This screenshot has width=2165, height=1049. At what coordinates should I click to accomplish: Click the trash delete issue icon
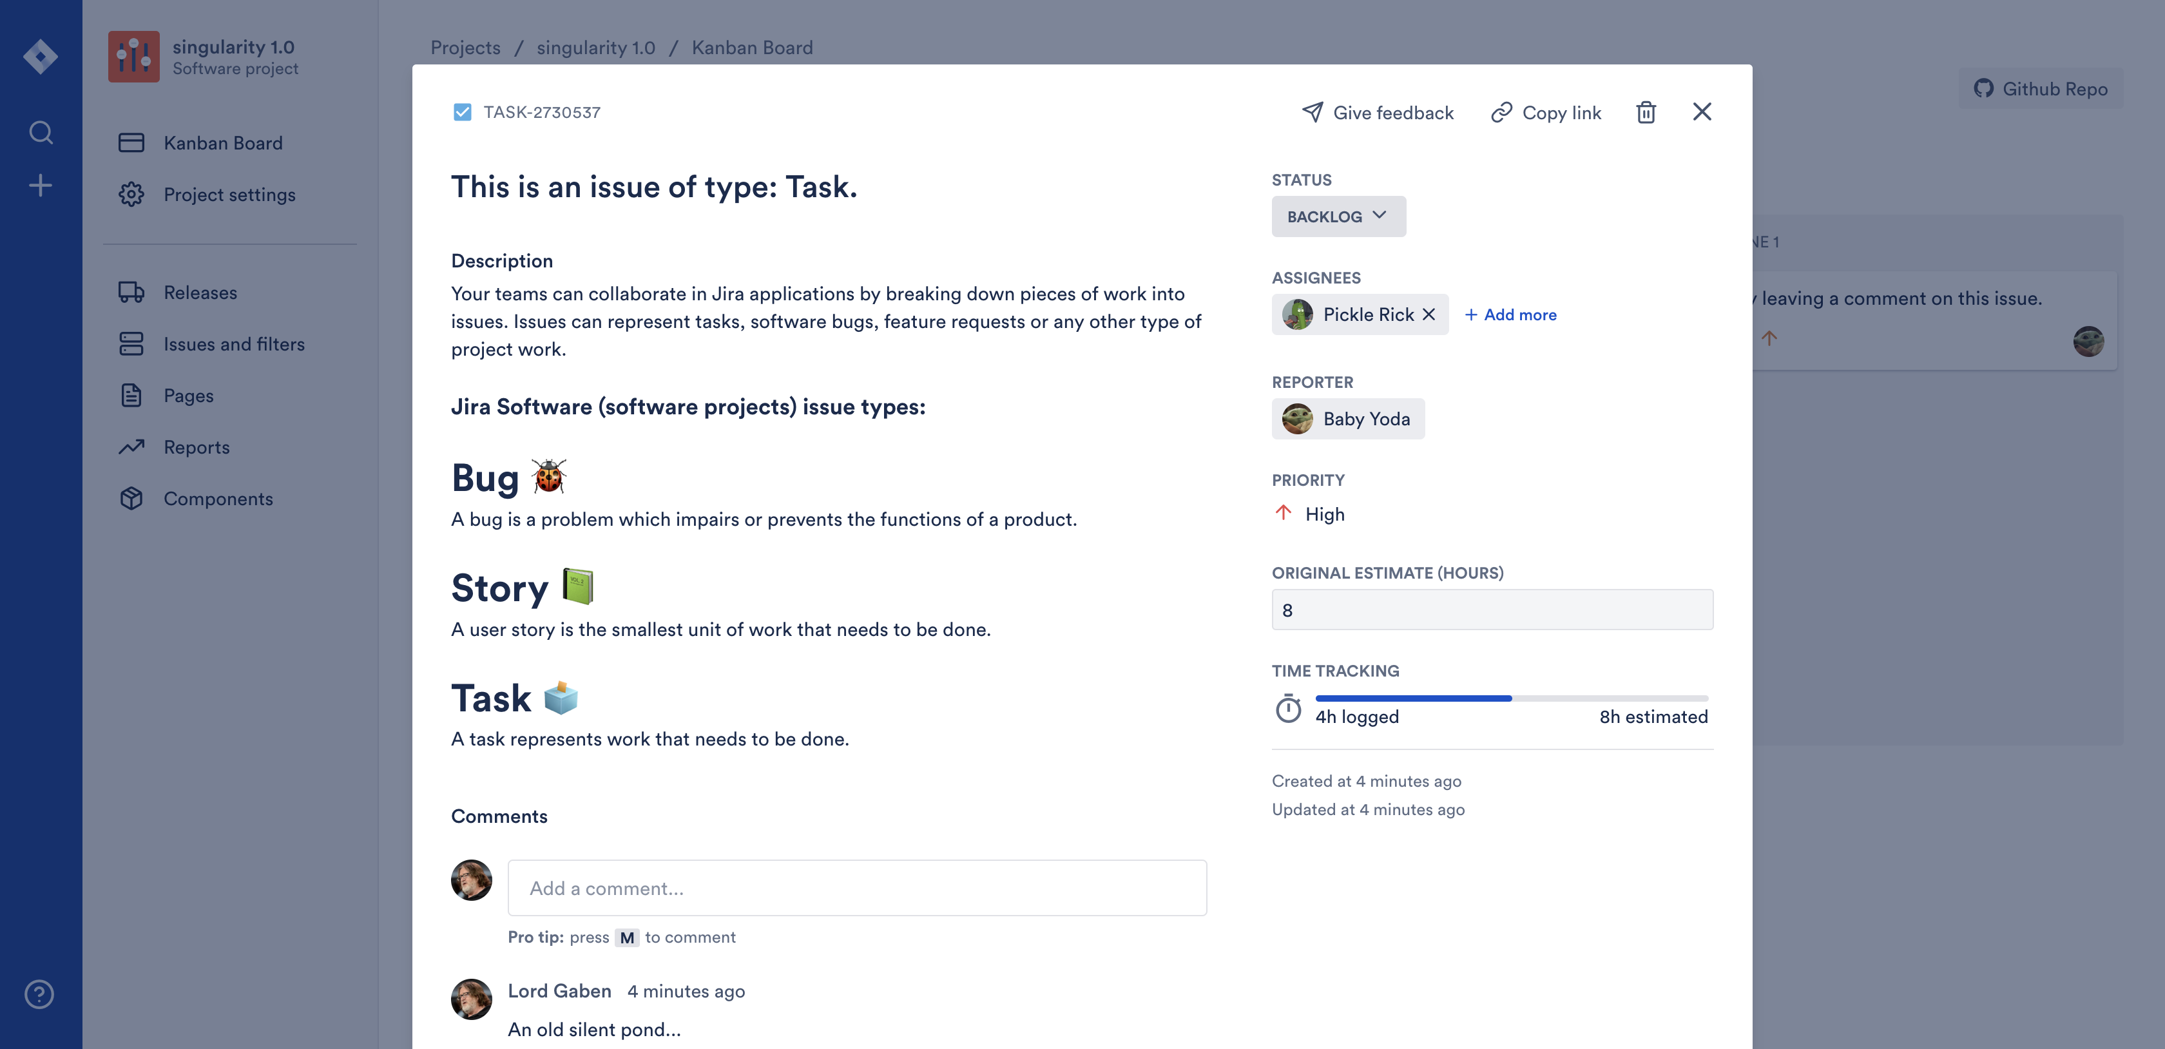(1646, 111)
